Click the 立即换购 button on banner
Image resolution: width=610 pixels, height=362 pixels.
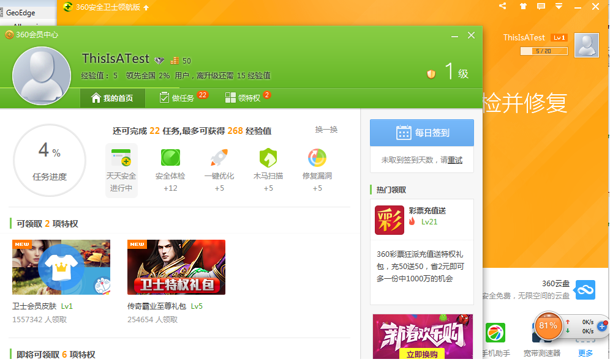pyautogui.click(x=422, y=354)
